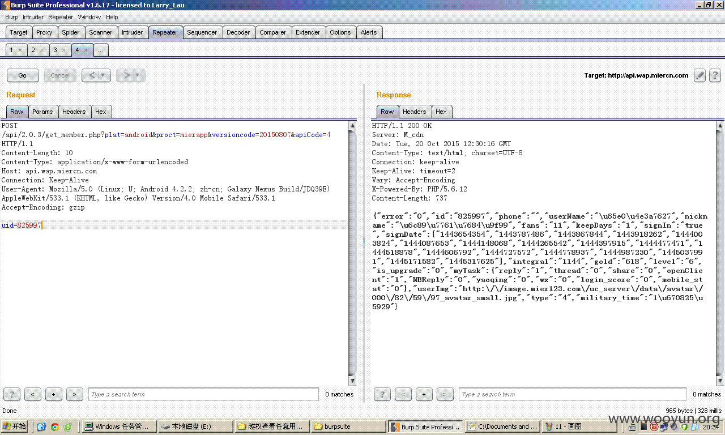Launch Chrome from quick launch bar
Viewport: 725px width, 435px height.
[54, 427]
